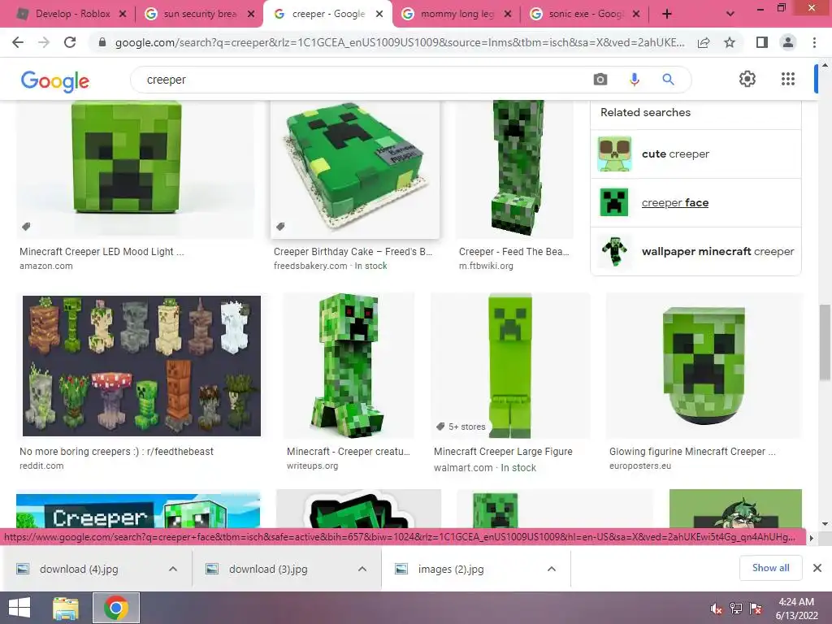Open the Minecraft Creeper Large Figure image
Screen dimensions: 832x624
tap(510, 366)
